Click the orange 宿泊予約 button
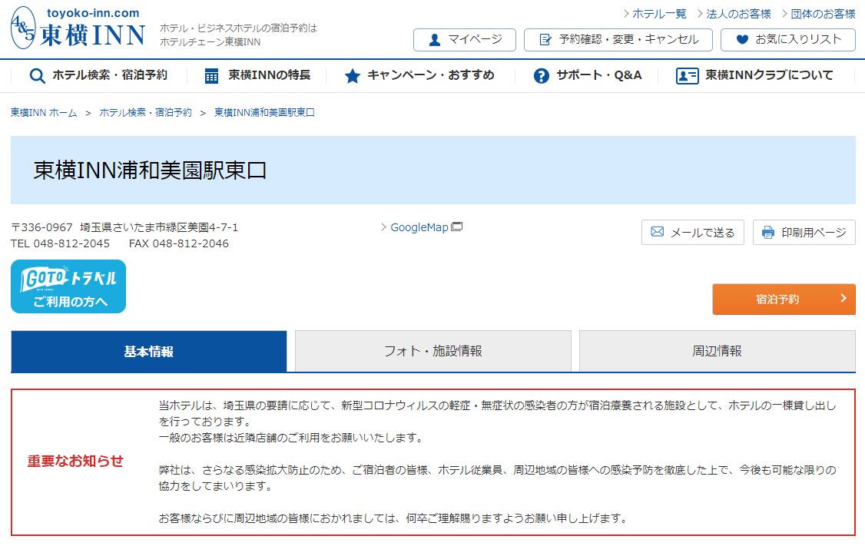 click(x=784, y=299)
